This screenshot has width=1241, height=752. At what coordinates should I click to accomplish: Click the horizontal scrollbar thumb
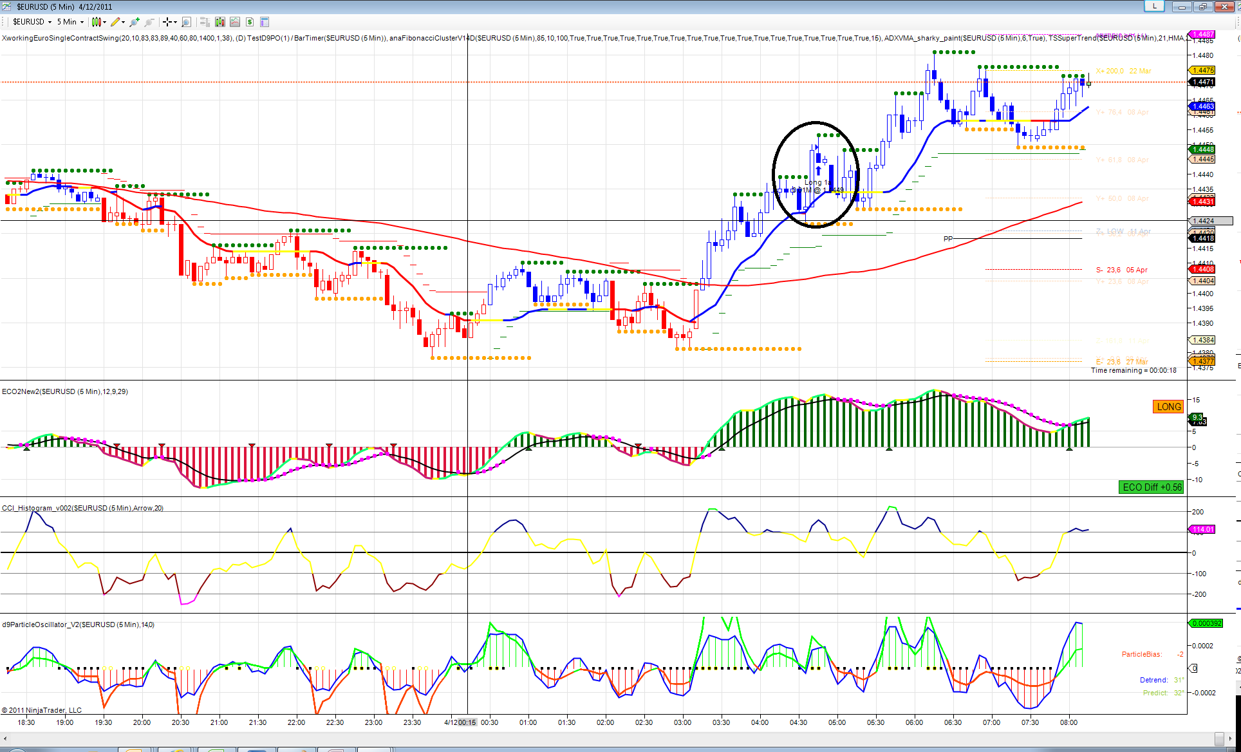click(x=1219, y=738)
